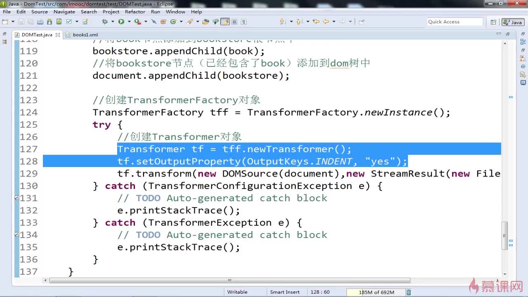The image size is (528, 297).
Task: Open the Refactor menu
Action: click(135, 12)
